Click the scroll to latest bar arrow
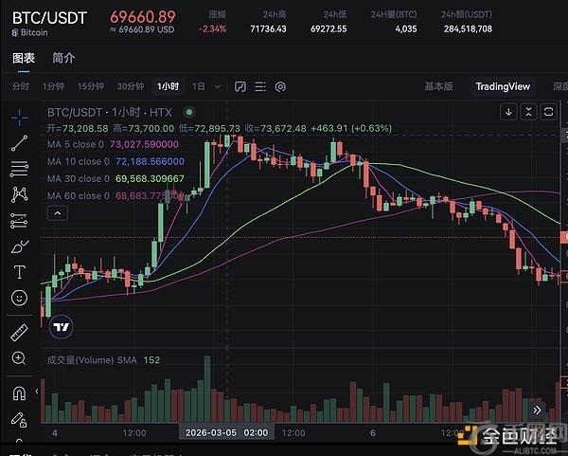568x456 pixels. 537,410
